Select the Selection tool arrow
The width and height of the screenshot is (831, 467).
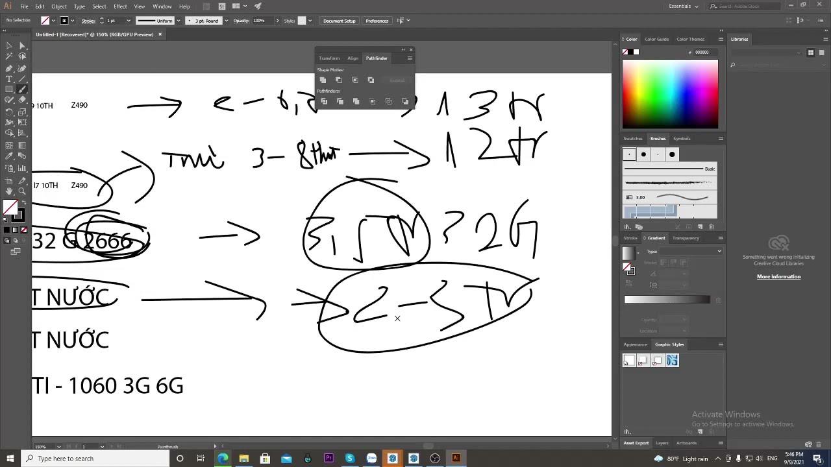(9, 46)
